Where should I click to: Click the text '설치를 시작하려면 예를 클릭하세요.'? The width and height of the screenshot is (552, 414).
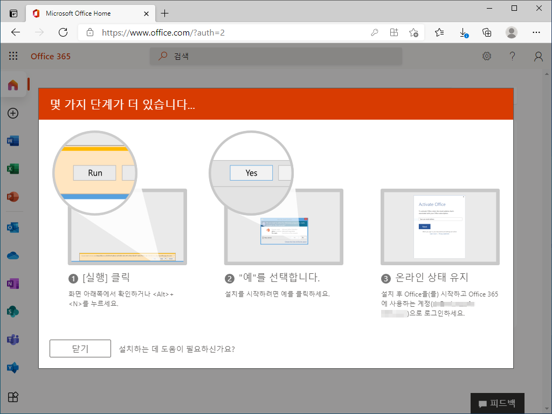click(278, 294)
